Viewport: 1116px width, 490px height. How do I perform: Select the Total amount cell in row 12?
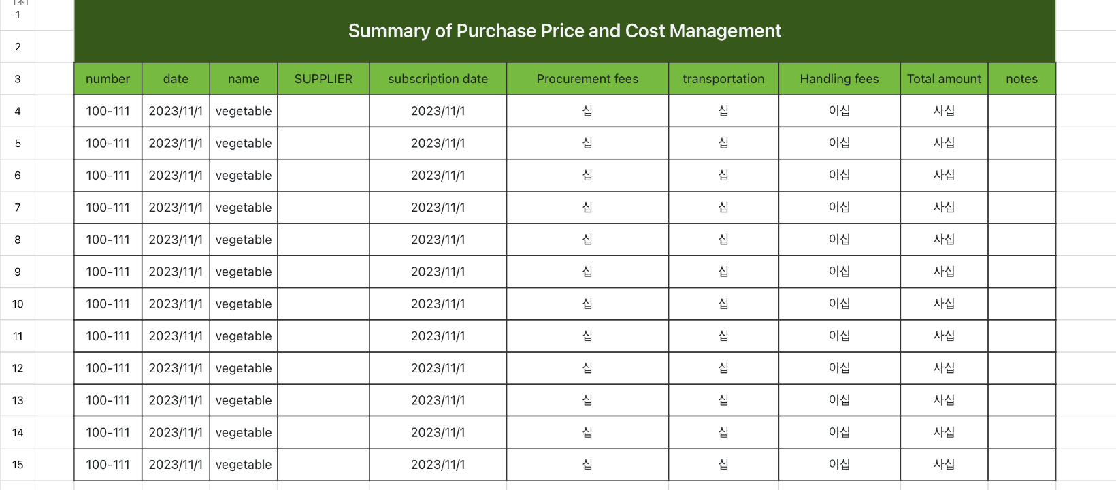[944, 368]
